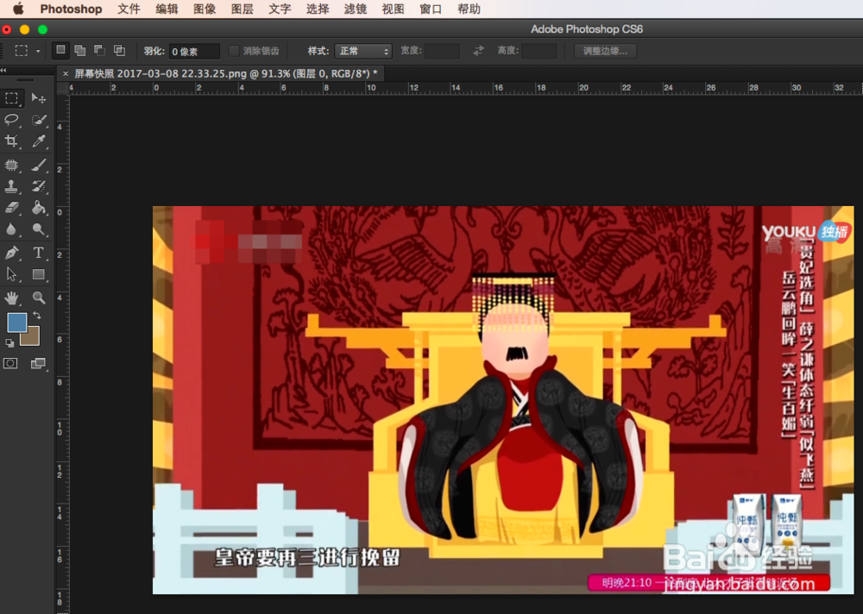The width and height of the screenshot is (863, 614).
Task: Click the 羽化 feather value field
Action: pos(194,50)
